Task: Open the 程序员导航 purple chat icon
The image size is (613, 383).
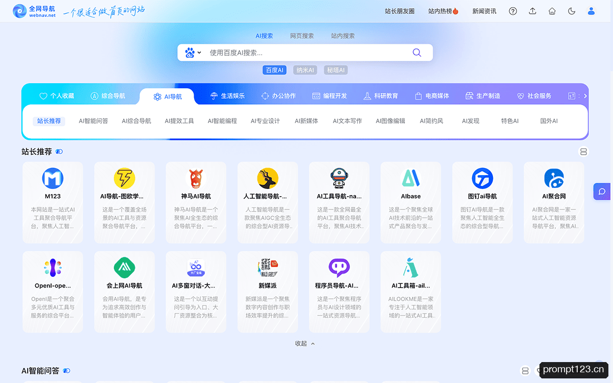Action: coord(339,268)
